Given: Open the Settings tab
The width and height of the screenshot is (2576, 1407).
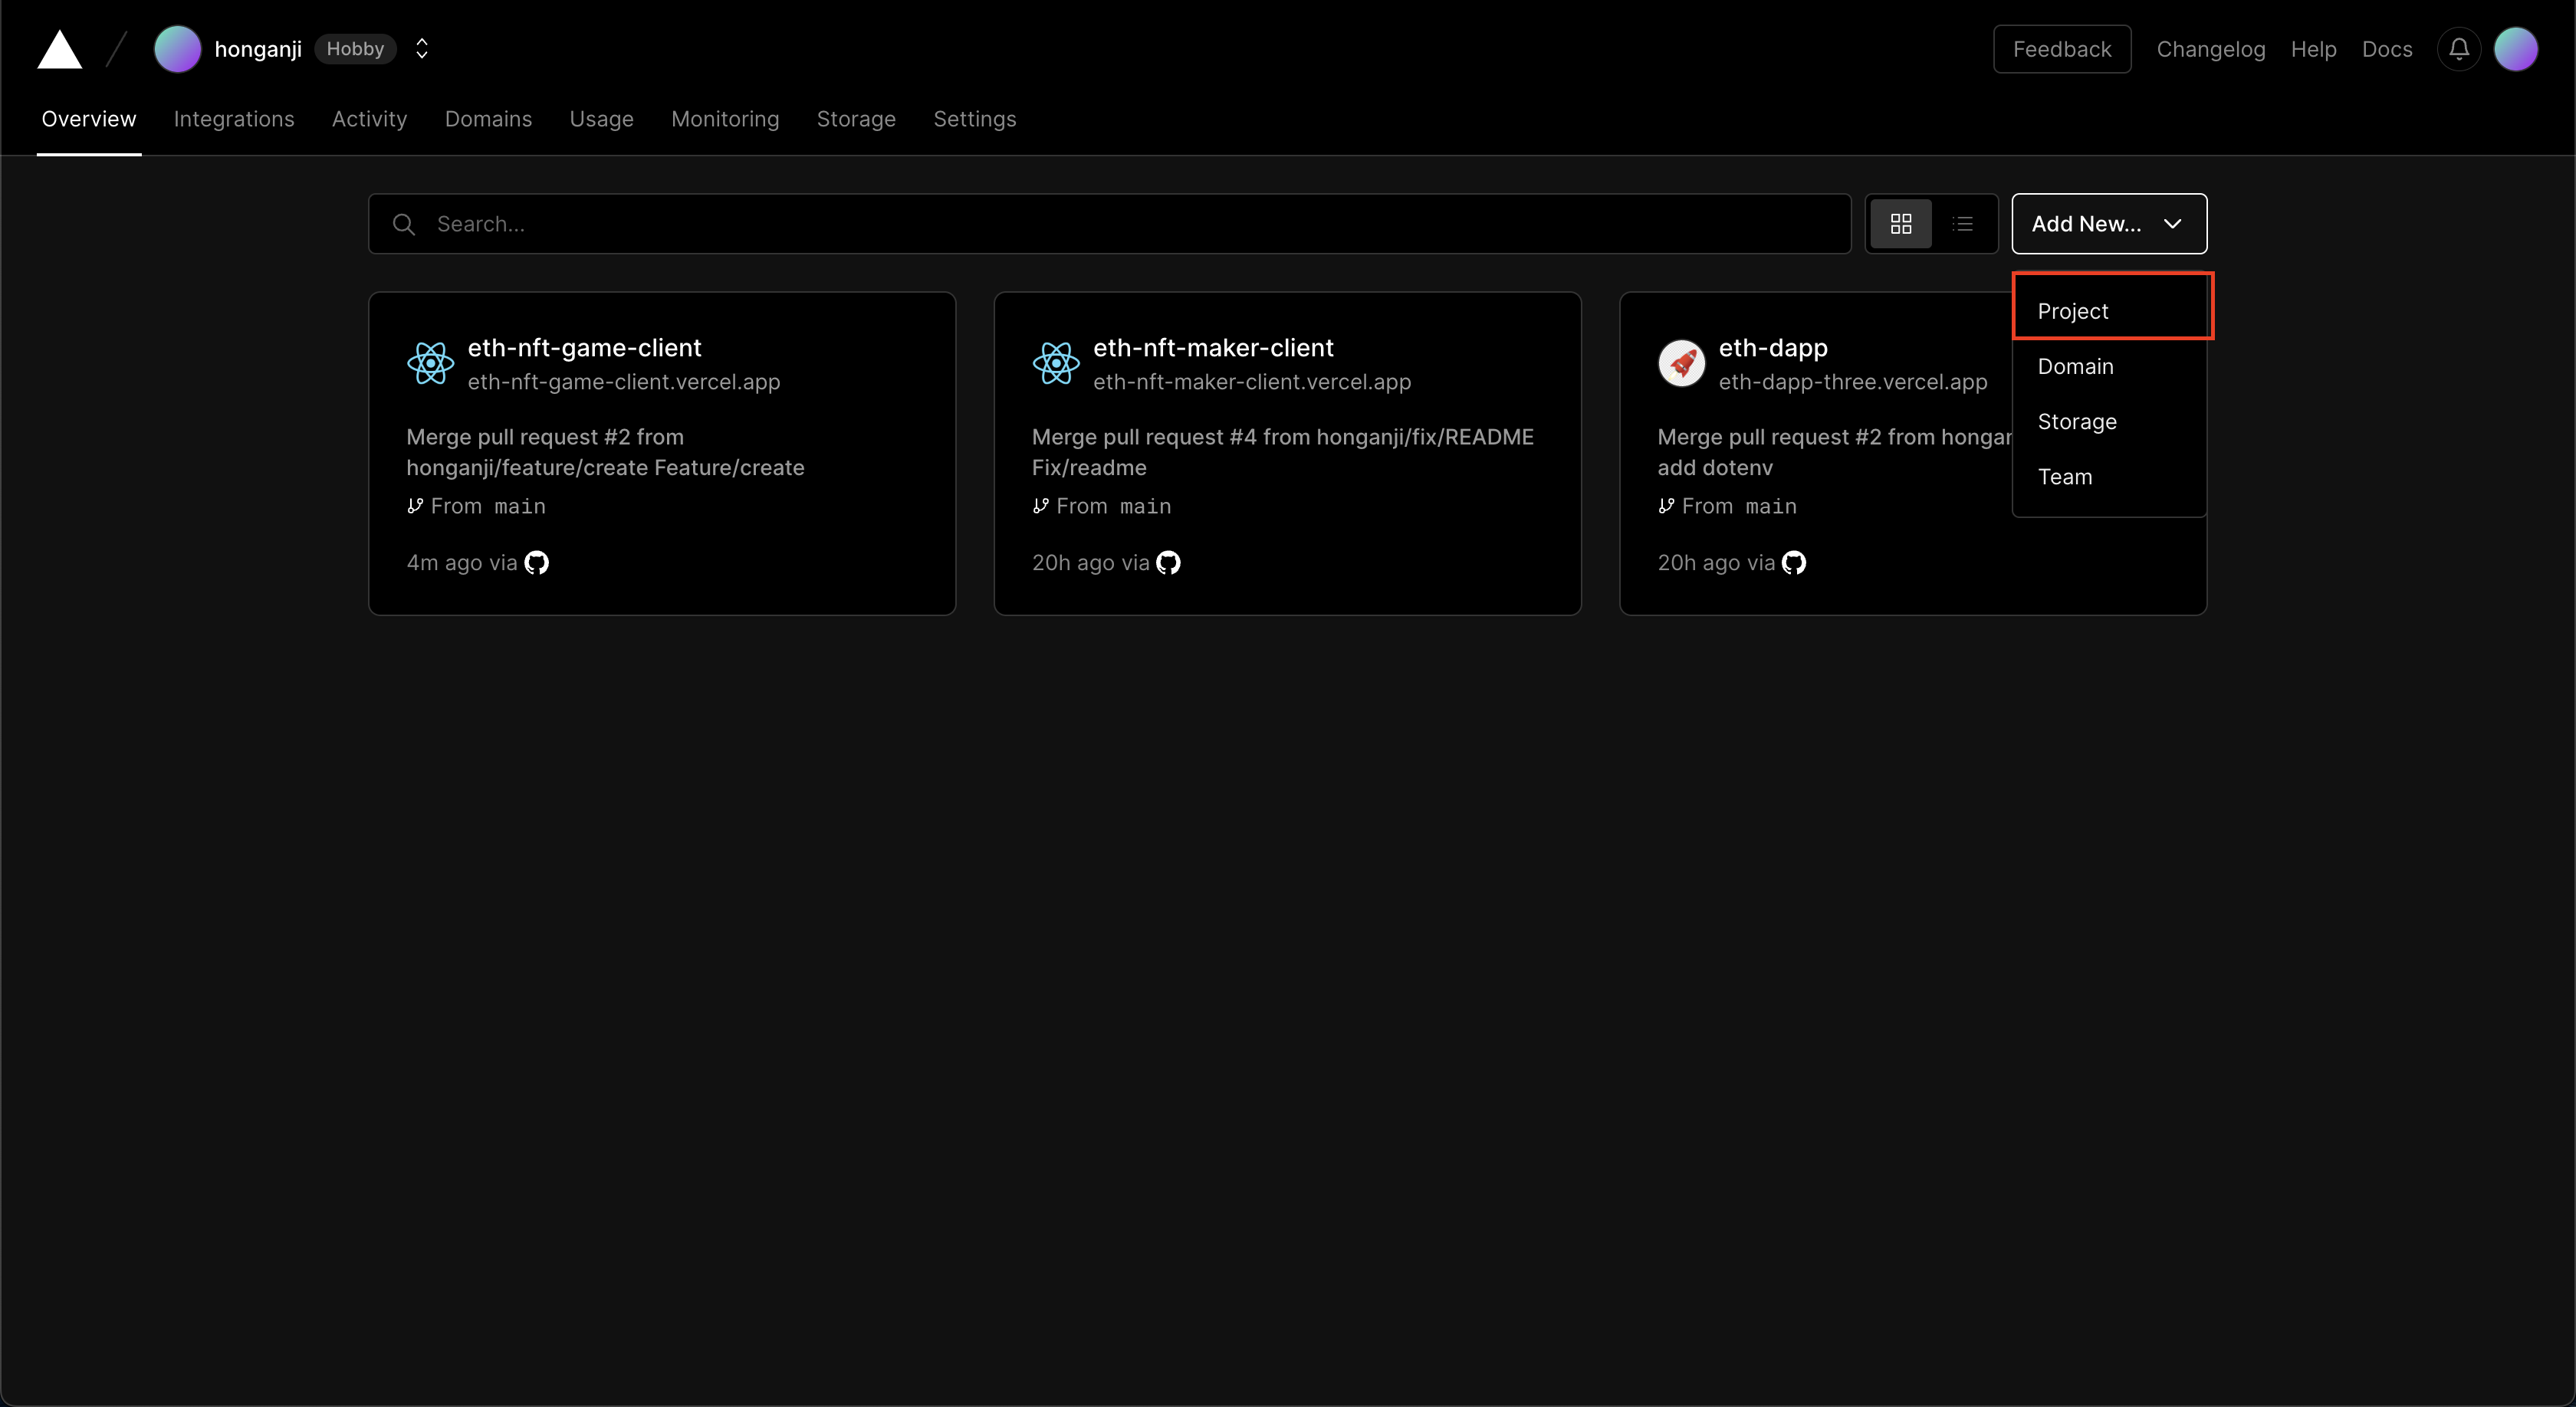Looking at the screenshot, I should [974, 119].
